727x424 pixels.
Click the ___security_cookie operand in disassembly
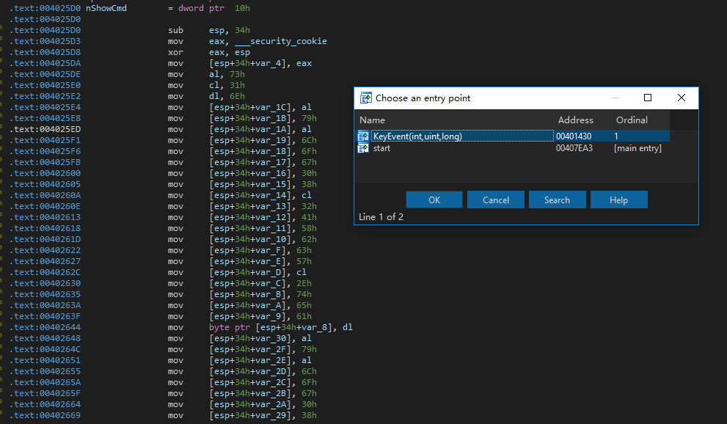click(x=280, y=41)
